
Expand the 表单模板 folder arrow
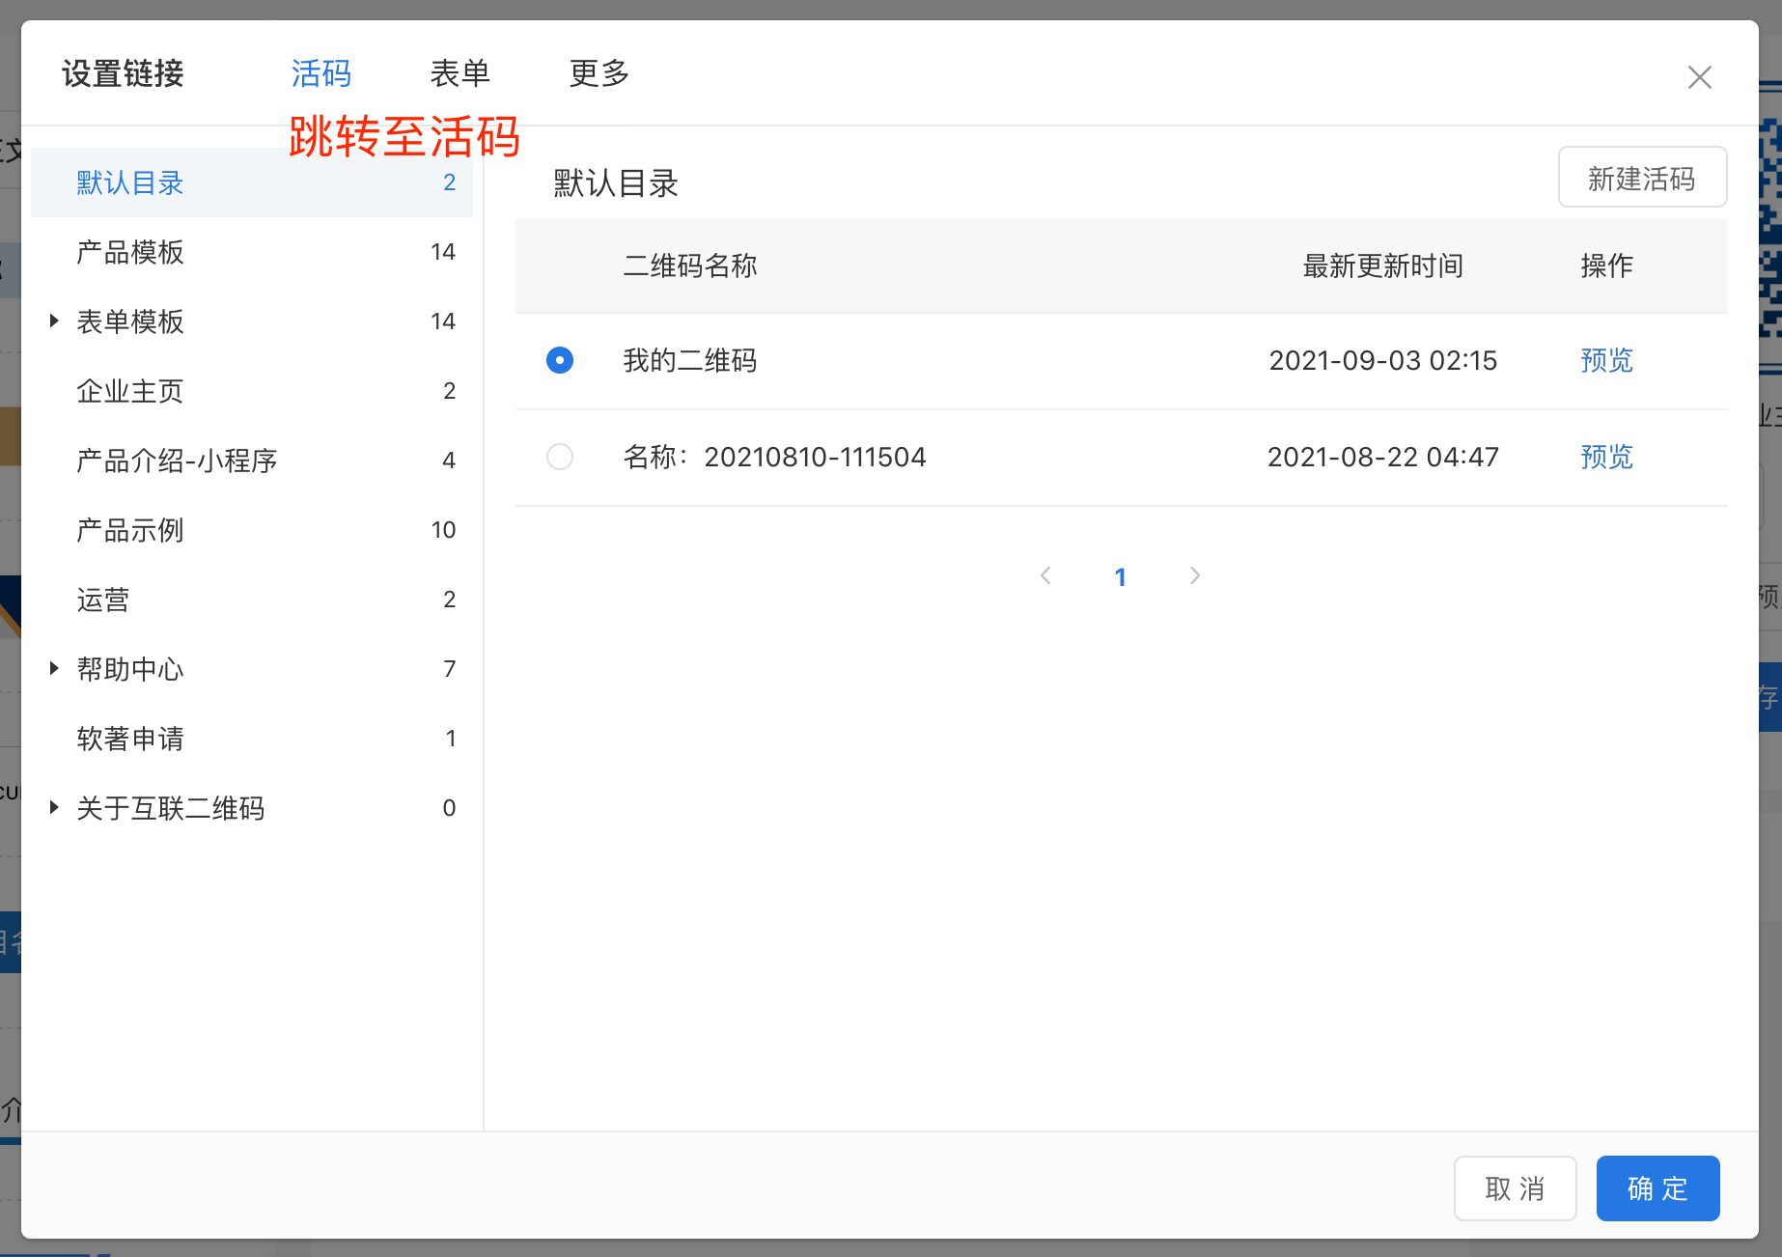click(x=54, y=321)
